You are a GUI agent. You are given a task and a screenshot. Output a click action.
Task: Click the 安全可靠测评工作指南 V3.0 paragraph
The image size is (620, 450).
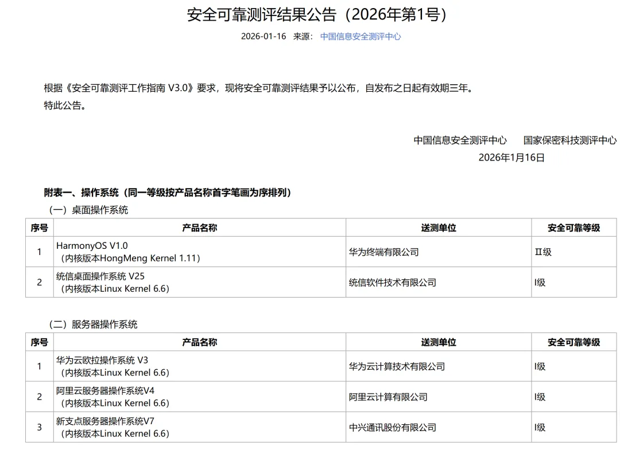tap(258, 88)
